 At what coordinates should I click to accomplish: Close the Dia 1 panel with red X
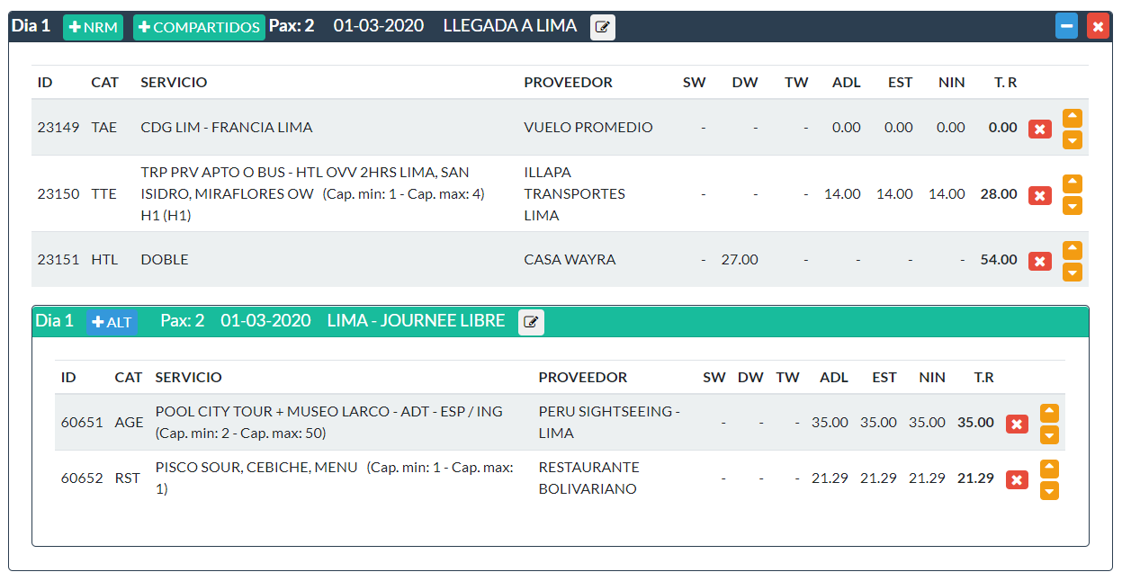click(1098, 26)
